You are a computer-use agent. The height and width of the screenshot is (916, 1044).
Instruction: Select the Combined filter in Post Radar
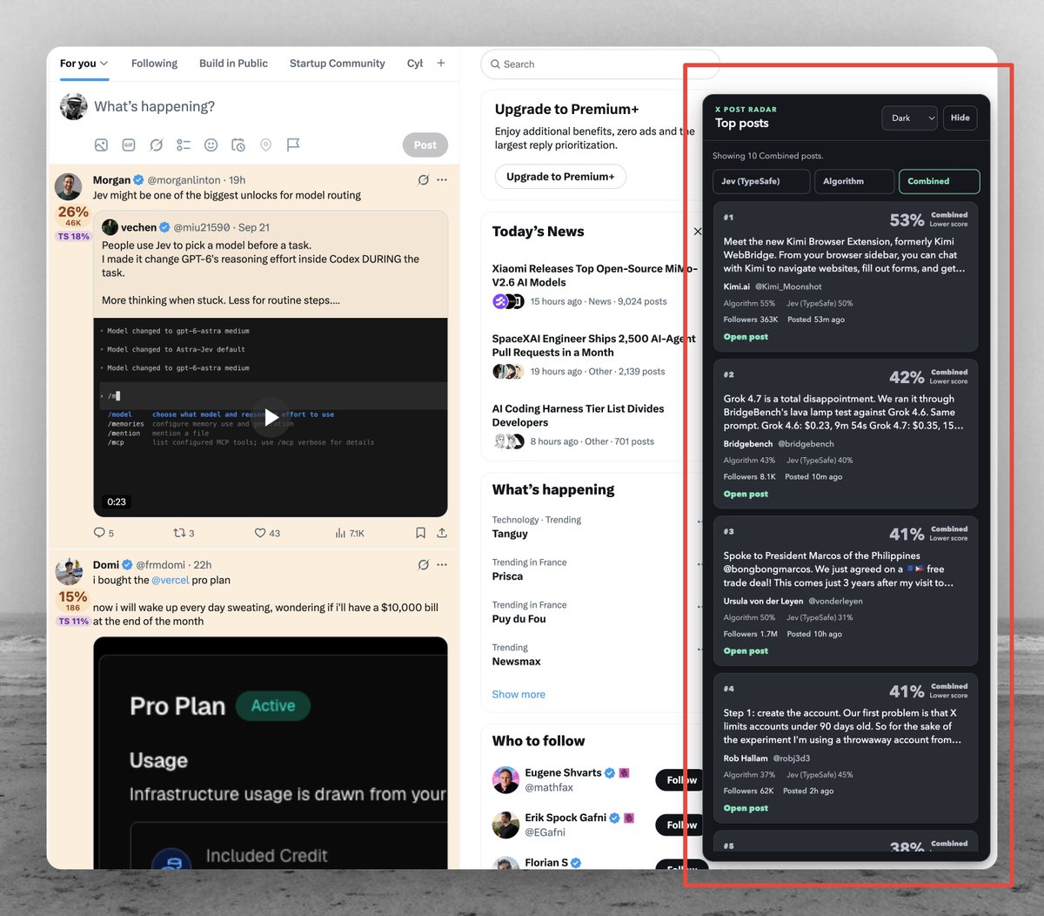click(939, 181)
